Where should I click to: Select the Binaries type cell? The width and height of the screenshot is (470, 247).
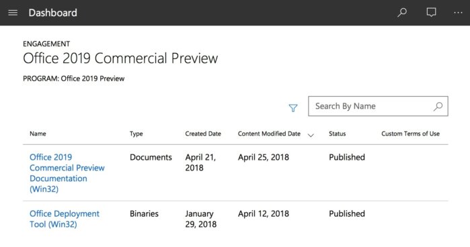[144, 213]
